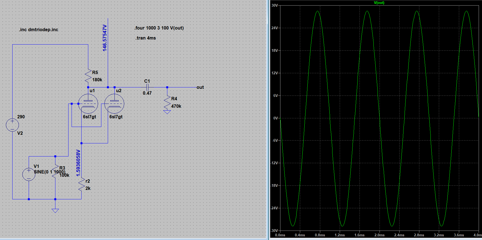Click the V(out) trace label
The height and width of the screenshot is (240, 482).
pyautogui.click(x=379, y=3)
